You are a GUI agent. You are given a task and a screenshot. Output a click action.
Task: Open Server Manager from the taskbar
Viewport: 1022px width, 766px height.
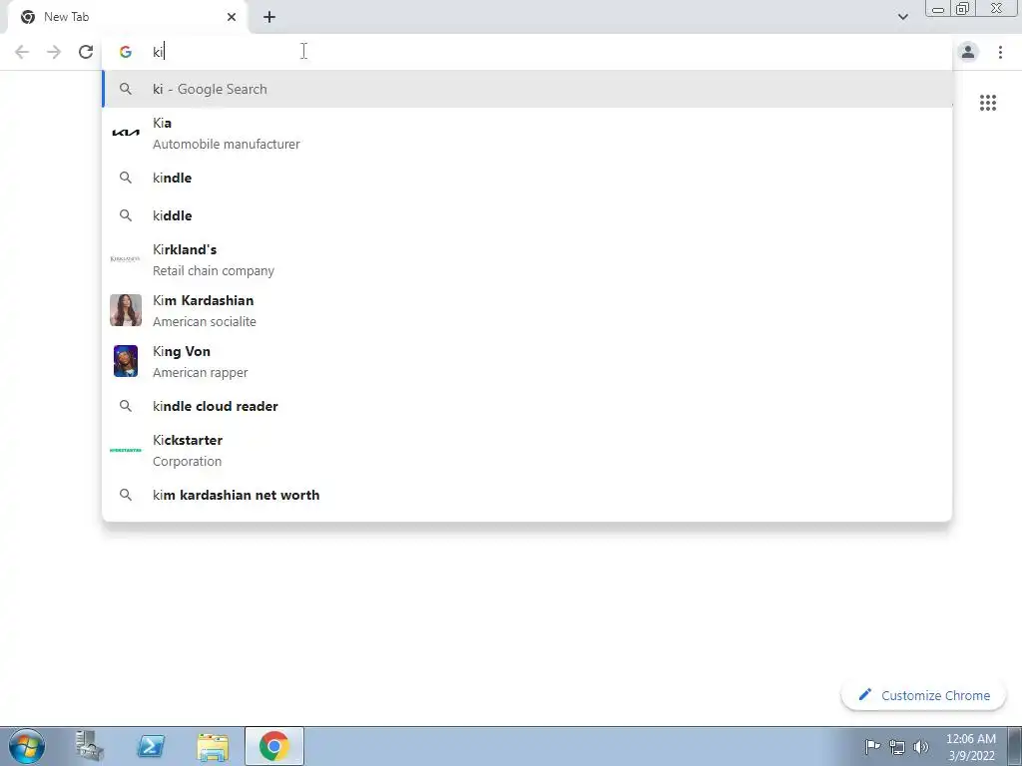click(89, 746)
